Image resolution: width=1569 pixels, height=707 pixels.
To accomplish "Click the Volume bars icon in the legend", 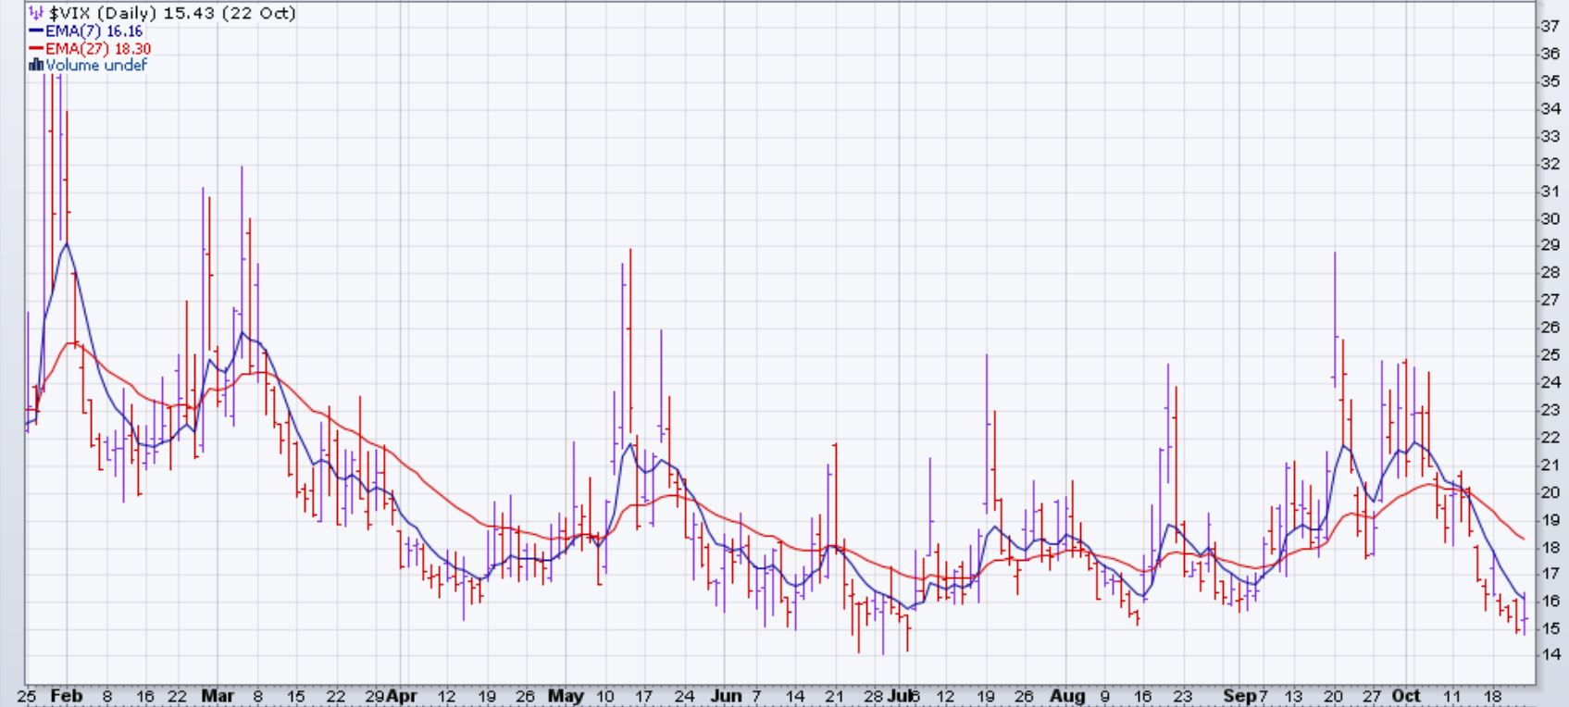I will (x=36, y=66).
